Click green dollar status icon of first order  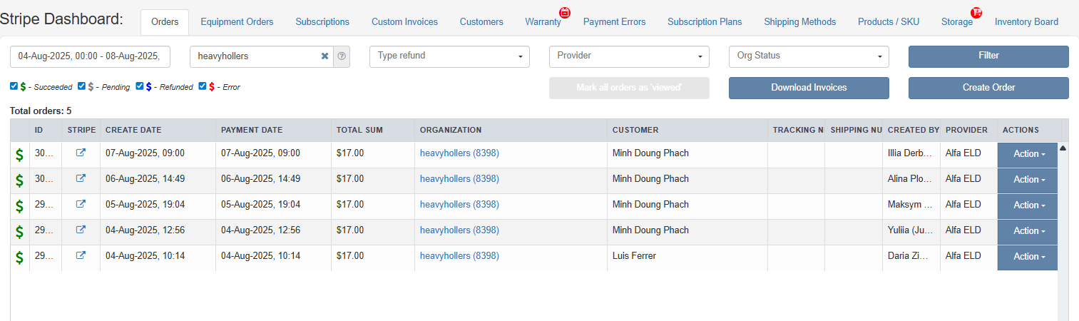19,154
